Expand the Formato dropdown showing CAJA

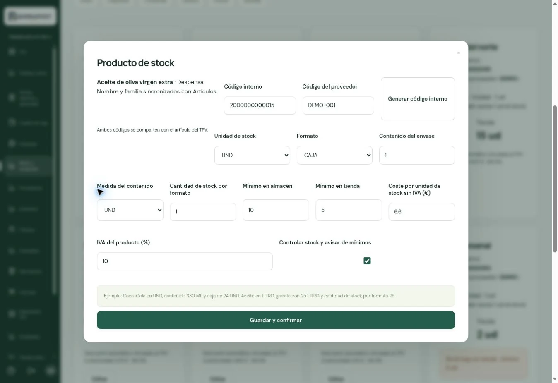click(x=334, y=155)
